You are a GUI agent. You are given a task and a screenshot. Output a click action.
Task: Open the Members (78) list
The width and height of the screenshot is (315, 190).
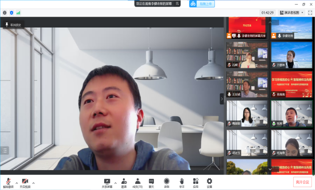coord(138,183)
